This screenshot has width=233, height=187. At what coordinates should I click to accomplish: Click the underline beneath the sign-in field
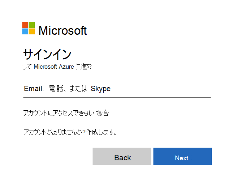pos(117,97)
